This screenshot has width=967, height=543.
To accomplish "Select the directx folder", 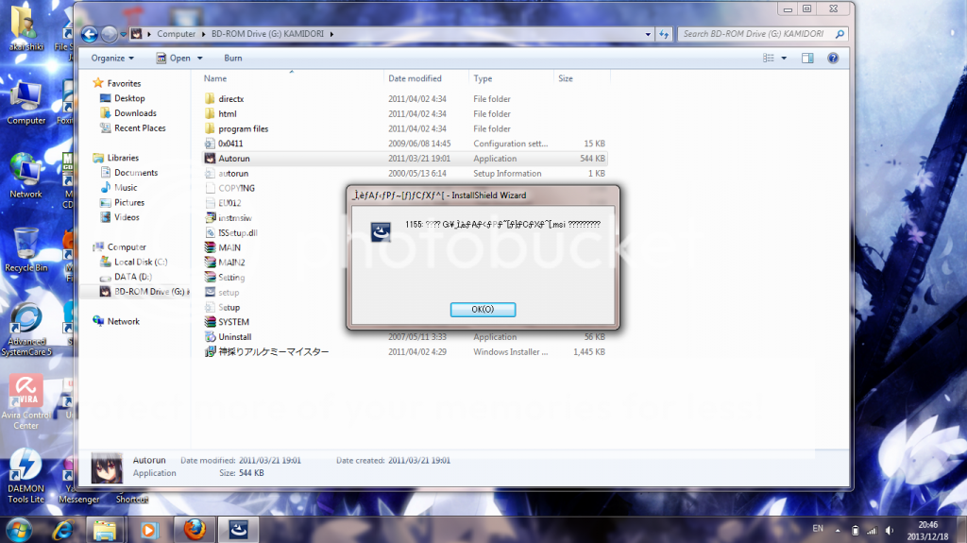I will [x=230, y=98].
